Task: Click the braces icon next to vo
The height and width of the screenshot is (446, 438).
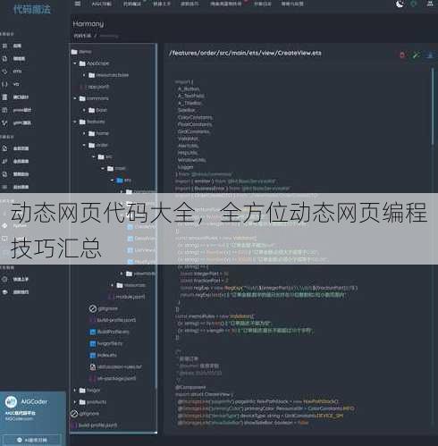Action: click(x=4, y=84)
